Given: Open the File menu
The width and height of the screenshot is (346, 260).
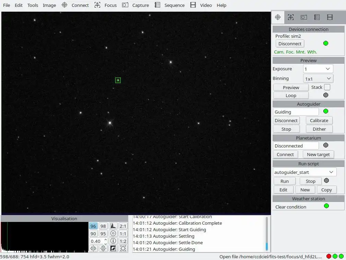Looking at the screenshot, I should pyautogui.click(x=7, y=5).
